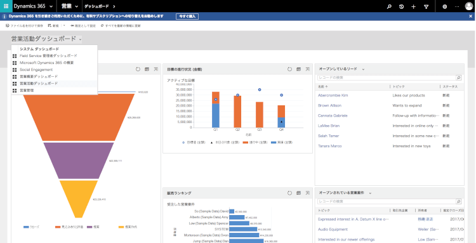This screenshot has height=243, width=476.
Task: Click 進行中 (金額) legend swatch
Action: (x=246, y=142)
